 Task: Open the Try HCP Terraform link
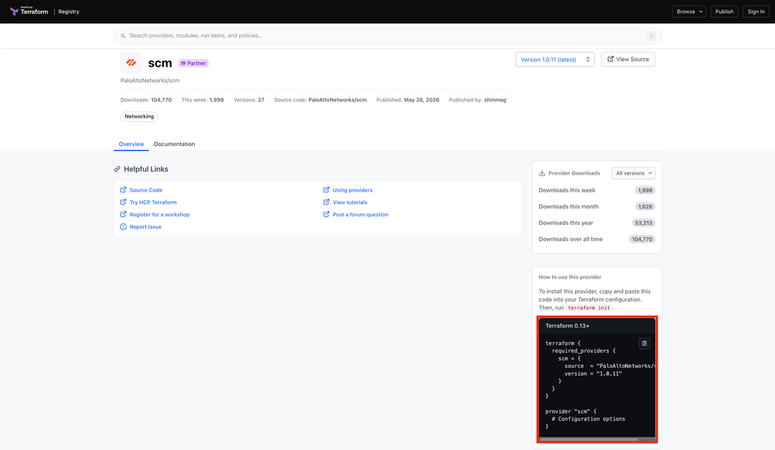[x=153, y=202]
